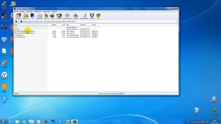The width and height of the screenshot is (221, 124).
Task: Start the virus scan (Вирусы) tool
Action: tap(76, 16)
